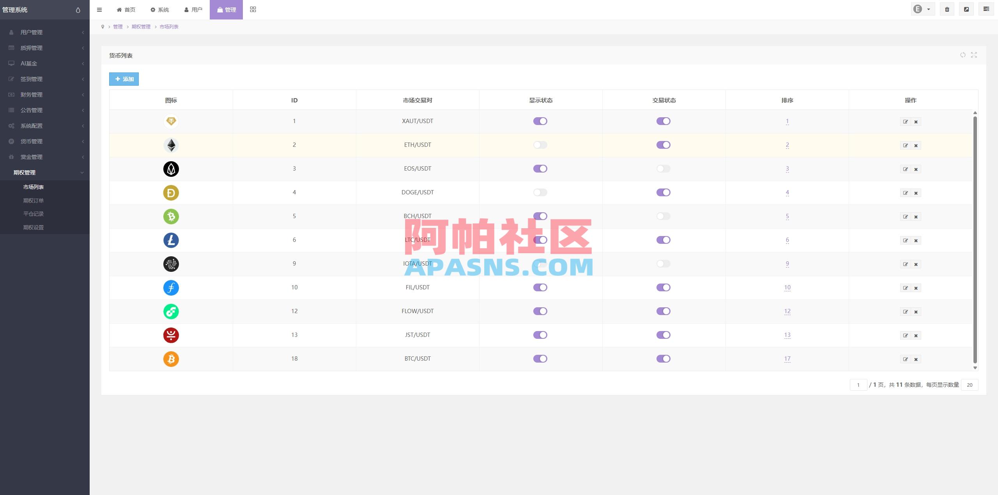This screenshot has height=495, width=998.
Task: Select 期权订单 from the sidebar
Action: (33, 200)
